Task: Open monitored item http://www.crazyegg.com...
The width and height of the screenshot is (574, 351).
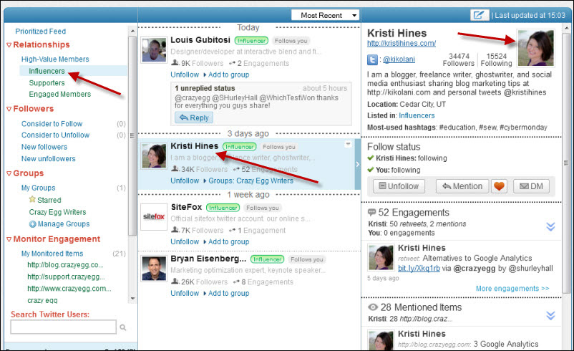Action: tap(69, 289)
